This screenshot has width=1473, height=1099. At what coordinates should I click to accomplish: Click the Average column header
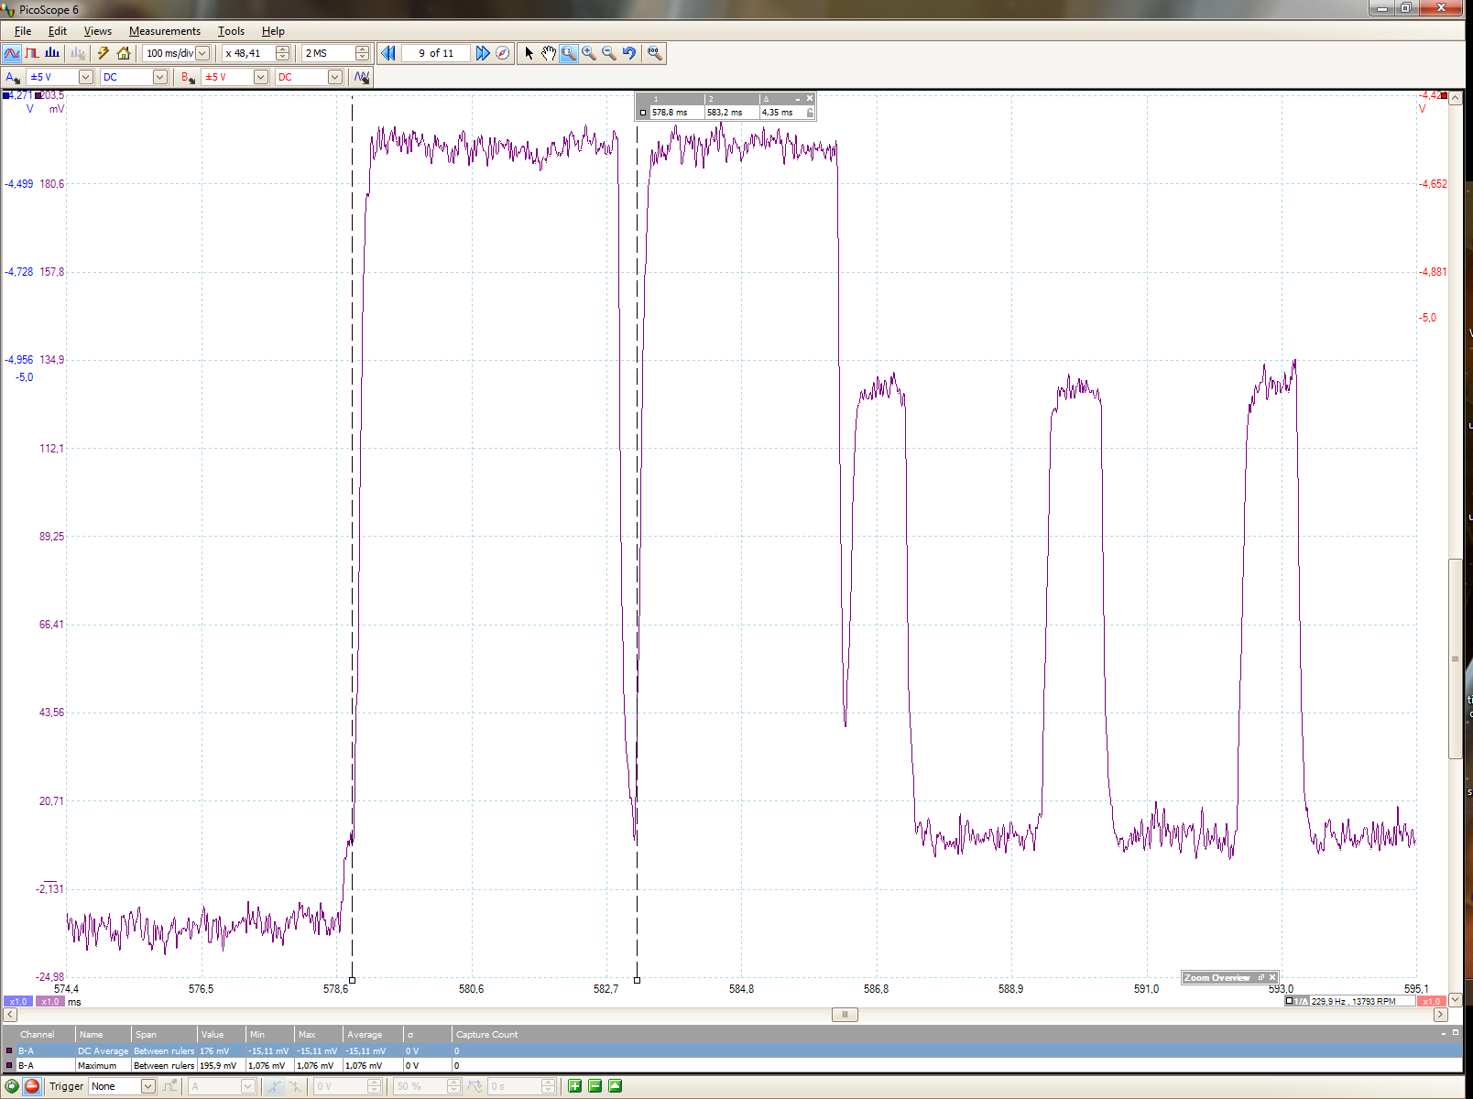pos(365,1034)
